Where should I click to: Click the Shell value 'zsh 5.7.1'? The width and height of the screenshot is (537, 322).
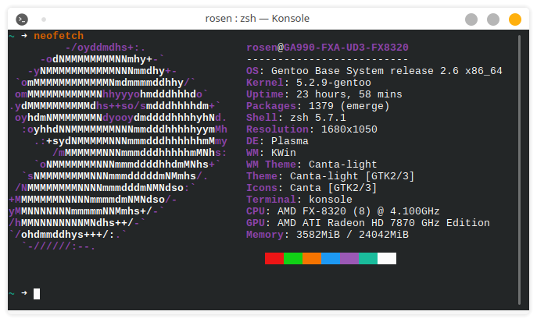(318, 118)
